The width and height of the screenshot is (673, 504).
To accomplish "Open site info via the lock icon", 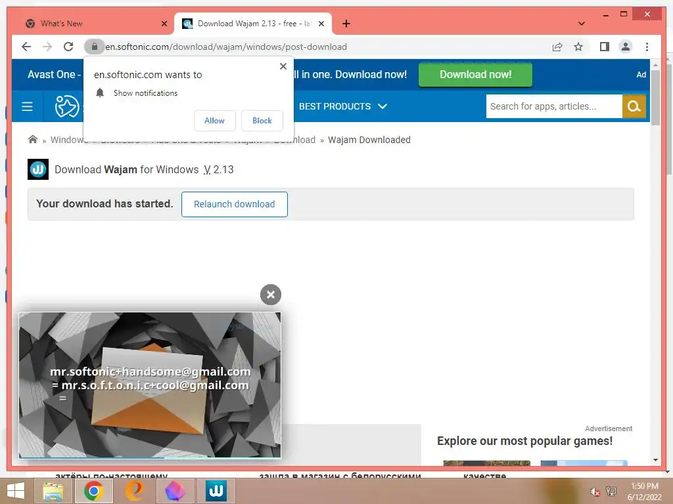I will (x=95, y=47).
